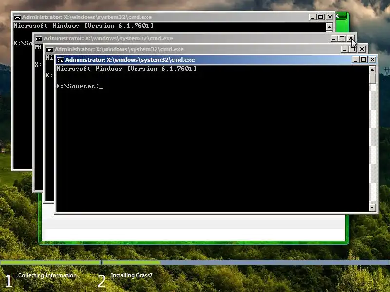Click the scrollbar thumb in the front cmd window

pyautogui.click(x=372, y=79)
